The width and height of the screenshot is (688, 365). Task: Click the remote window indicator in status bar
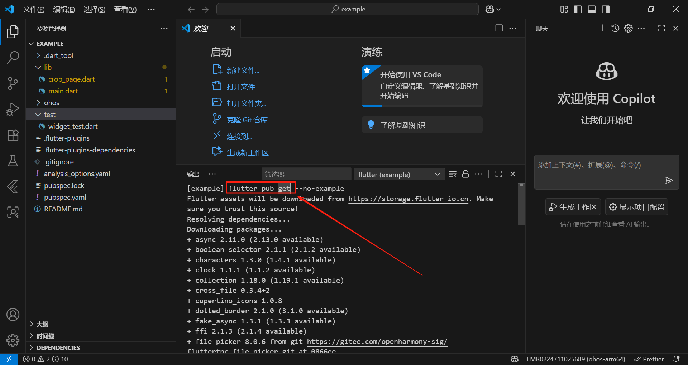(9, 359)
